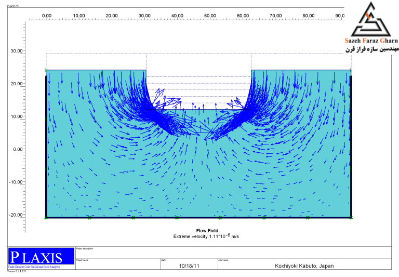Click the '-10.00' vertical ruler label
This screenshot has height=277, width=399.
click(16, 182)
